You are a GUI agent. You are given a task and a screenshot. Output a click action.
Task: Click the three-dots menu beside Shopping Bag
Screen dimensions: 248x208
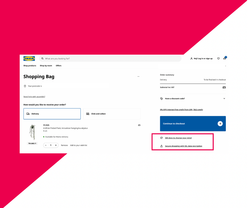[139, 77]
